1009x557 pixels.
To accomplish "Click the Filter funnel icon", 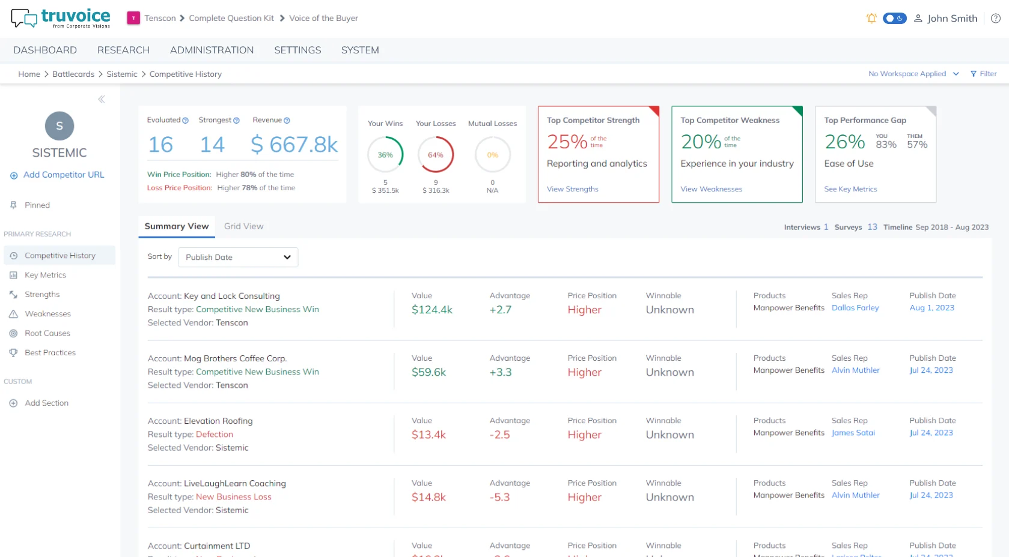I will coord(974,74).
